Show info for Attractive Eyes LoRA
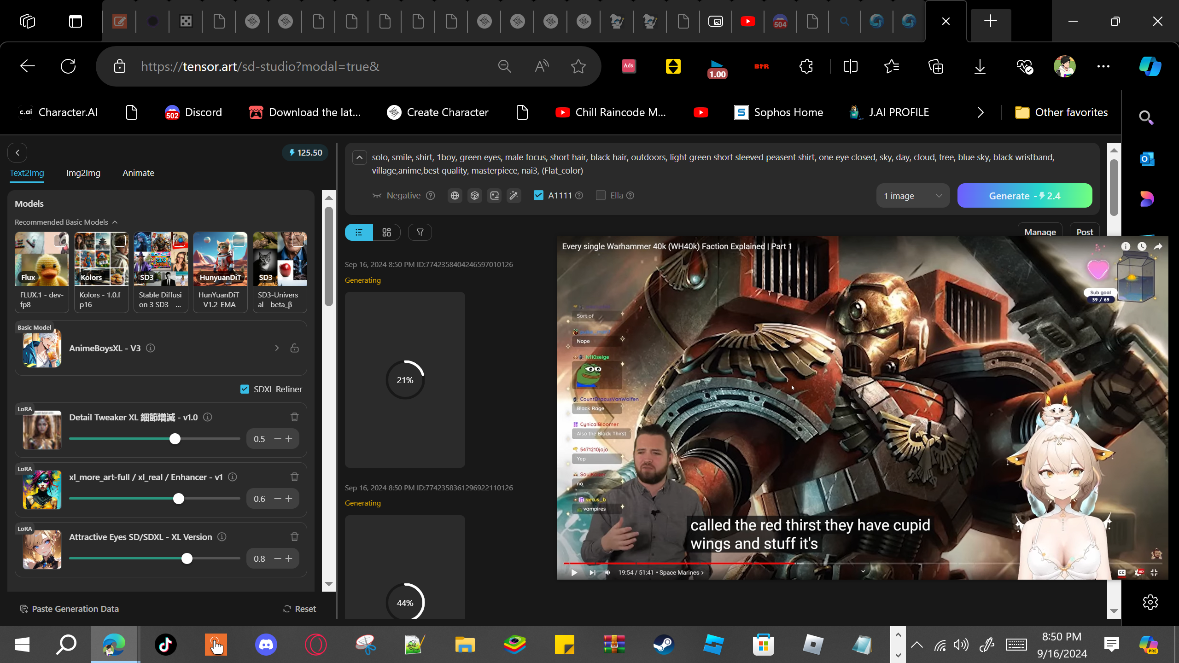1179x663 pixels. tap(222, 537)
